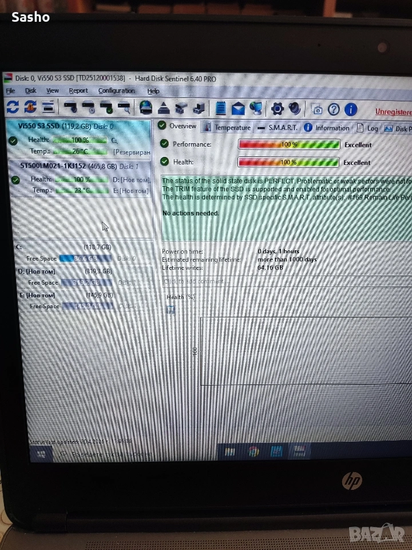Click the refresh-with-warning orange toolbar icon

point(30,107)
